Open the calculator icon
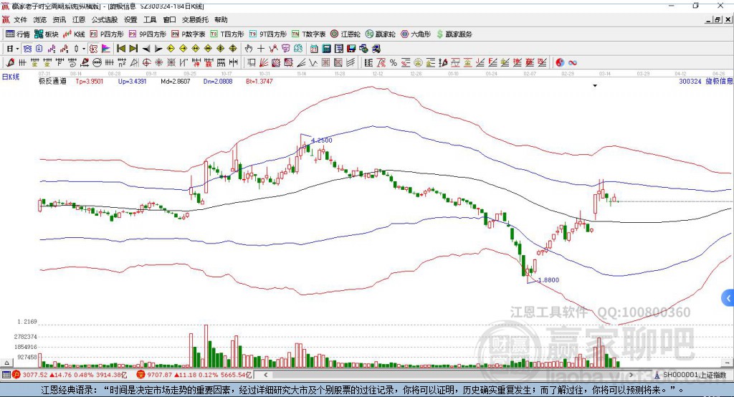The width and height of the screenshot is (734, 397). (326, 49)
